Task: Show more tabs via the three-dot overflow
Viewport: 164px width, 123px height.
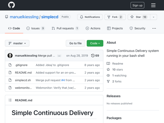Action: click(x=154, y=28)
